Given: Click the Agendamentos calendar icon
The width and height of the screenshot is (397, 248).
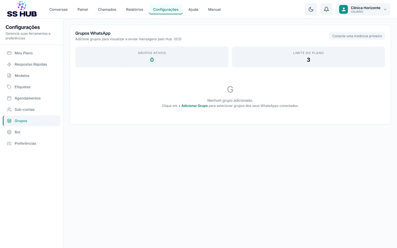Looking at the screenshot, I should click(x=9, y=98).
